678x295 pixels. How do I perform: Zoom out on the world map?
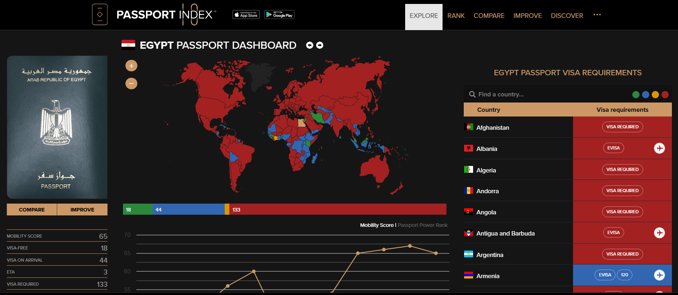(x=131, y=84)
